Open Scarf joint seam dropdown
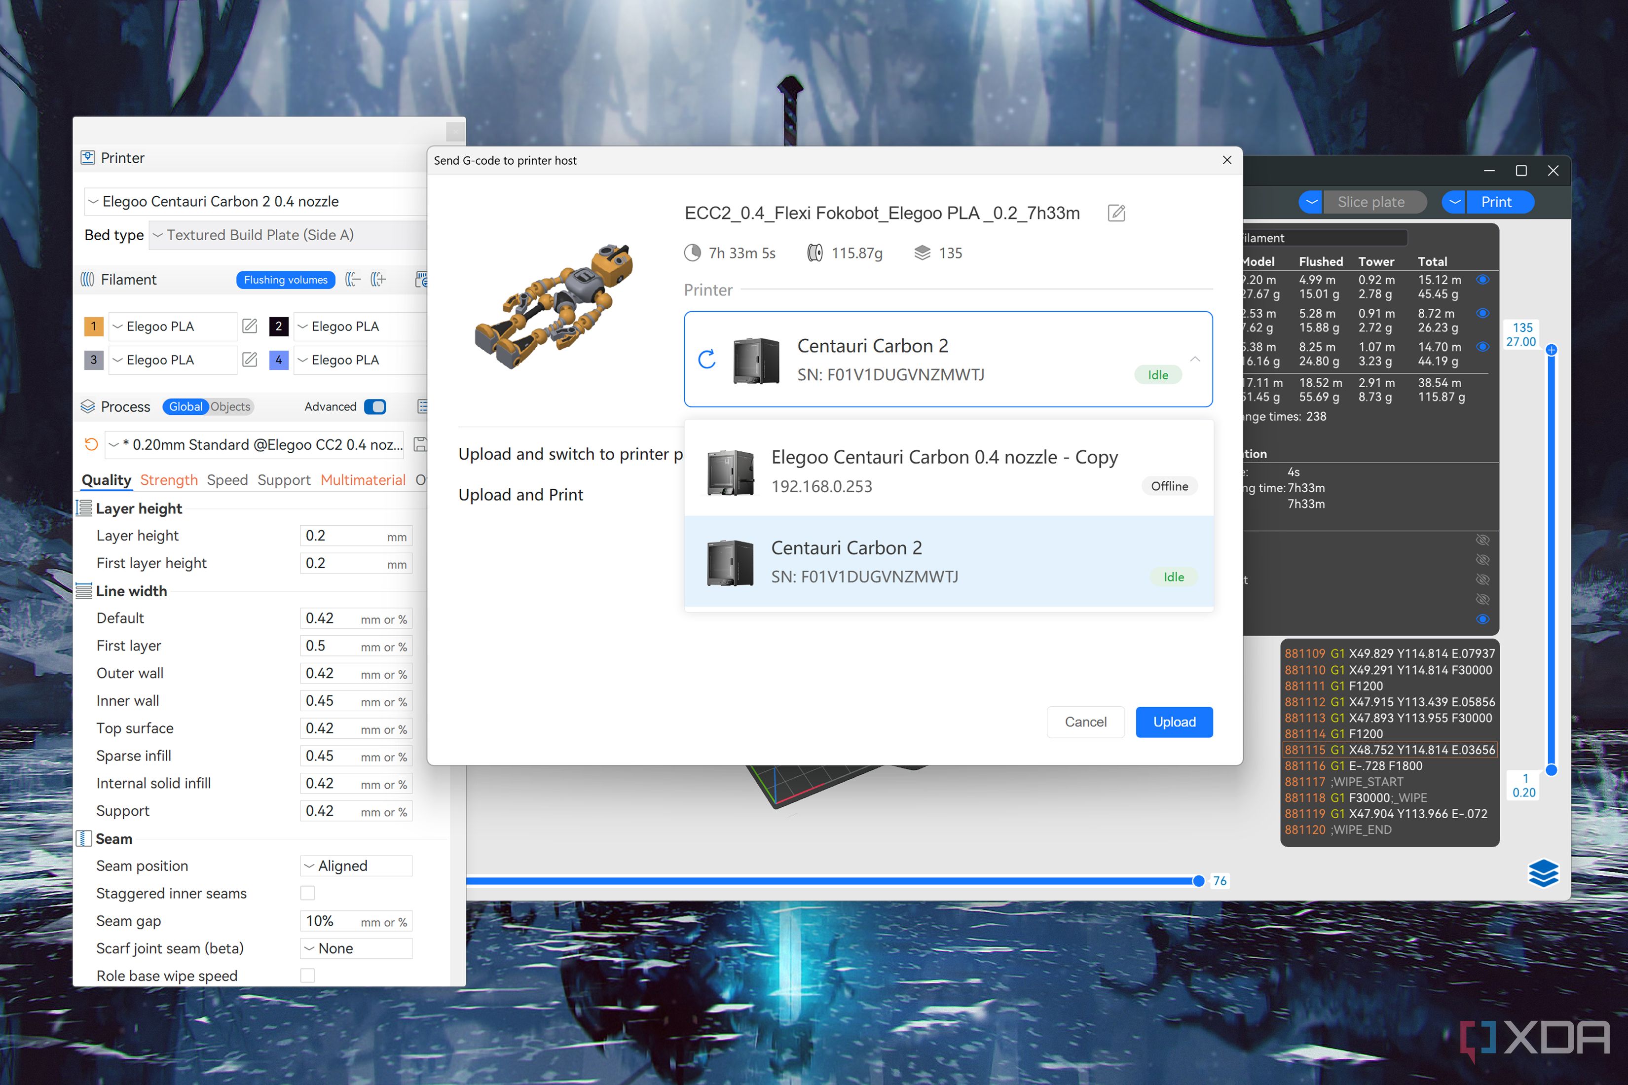 point(357,948)
